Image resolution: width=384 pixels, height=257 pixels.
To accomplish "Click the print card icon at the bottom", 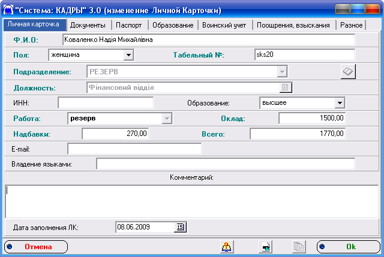I will (265, 247).
